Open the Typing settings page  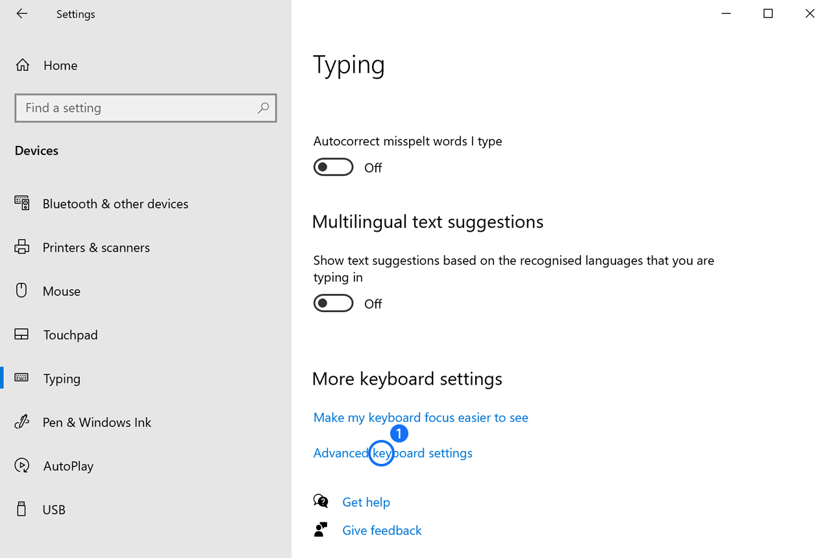click(62, 379)
